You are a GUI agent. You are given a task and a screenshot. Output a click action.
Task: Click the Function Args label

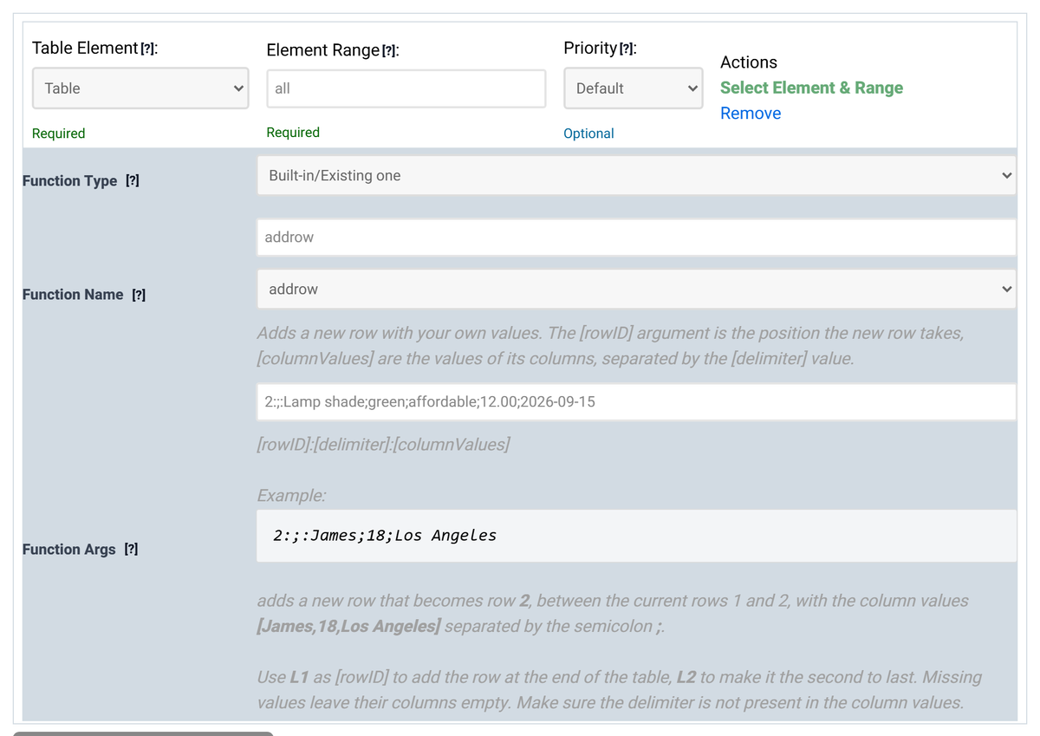click(69, 550)
